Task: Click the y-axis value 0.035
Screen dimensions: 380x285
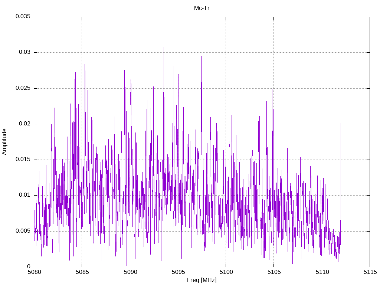Action: pyautogui.click(x=23, y=16)
